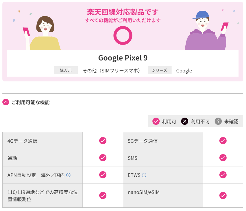Screen dimensions: 246x211
Task: Click the 通話 availability checkmark icon
Action: coord(103,158)
